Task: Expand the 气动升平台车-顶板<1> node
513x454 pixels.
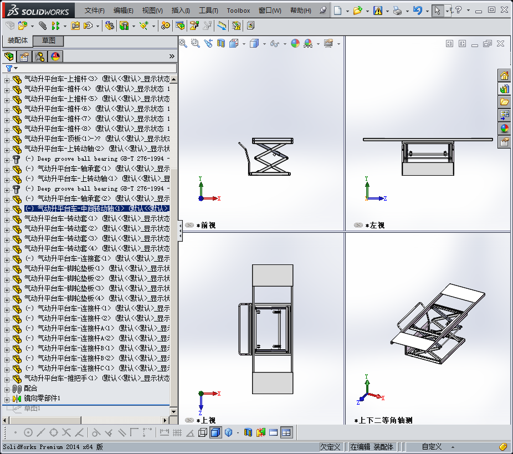Action: pyautogui.click(x=7, y=140)
